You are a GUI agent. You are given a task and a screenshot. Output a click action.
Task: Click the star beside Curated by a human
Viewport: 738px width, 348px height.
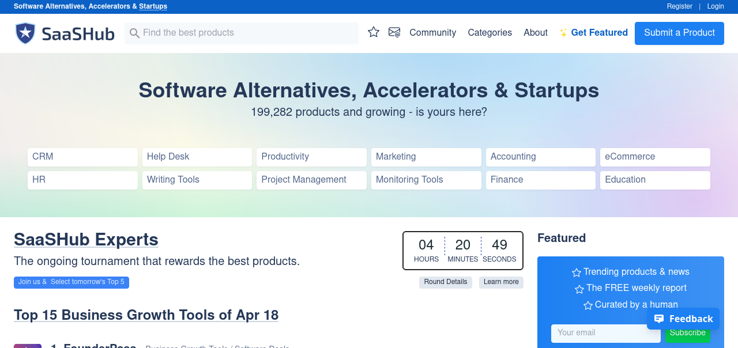coord(588,305)
